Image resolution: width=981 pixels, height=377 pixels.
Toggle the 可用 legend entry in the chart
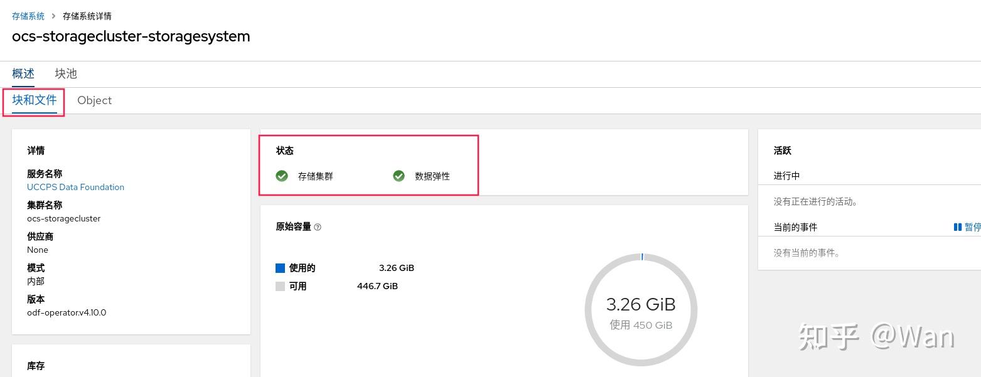click(299, 287)
